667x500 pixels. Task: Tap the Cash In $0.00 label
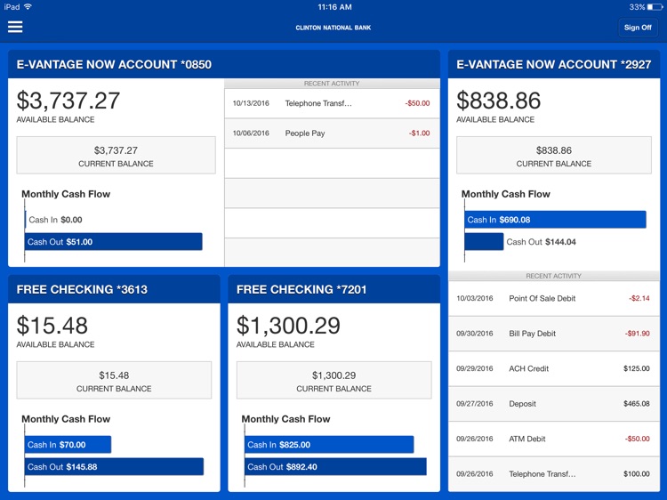click(55, 220)
